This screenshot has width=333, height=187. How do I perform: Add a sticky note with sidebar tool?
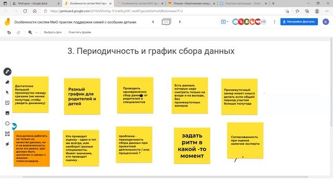7,103
